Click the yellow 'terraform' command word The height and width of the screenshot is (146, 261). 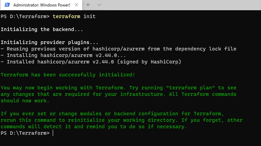point(66,16)
